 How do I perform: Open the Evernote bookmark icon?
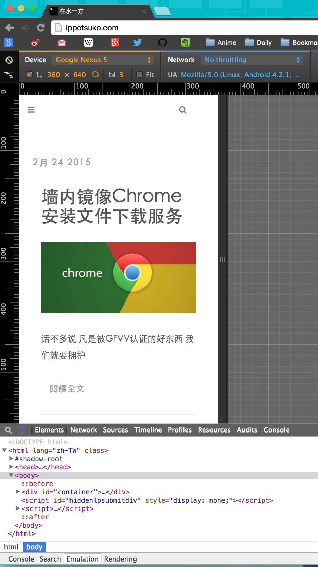(x=185, y=42)
